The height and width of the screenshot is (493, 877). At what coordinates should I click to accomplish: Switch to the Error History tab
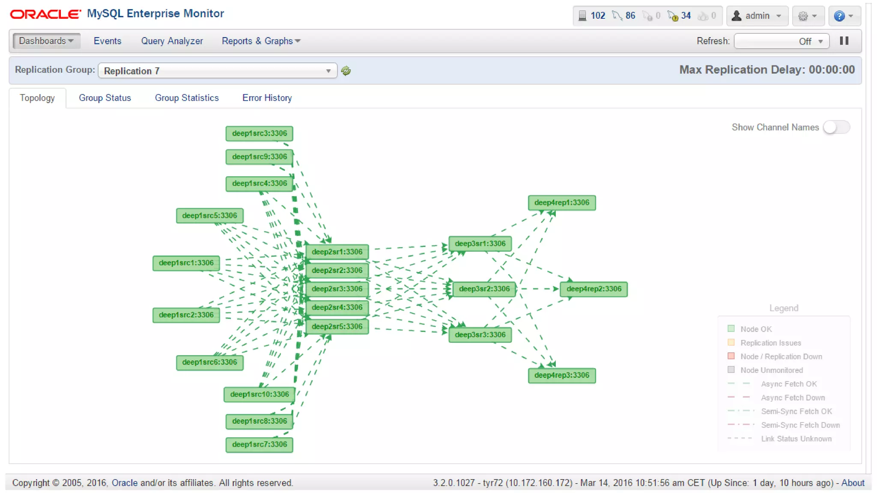point(267,98)
